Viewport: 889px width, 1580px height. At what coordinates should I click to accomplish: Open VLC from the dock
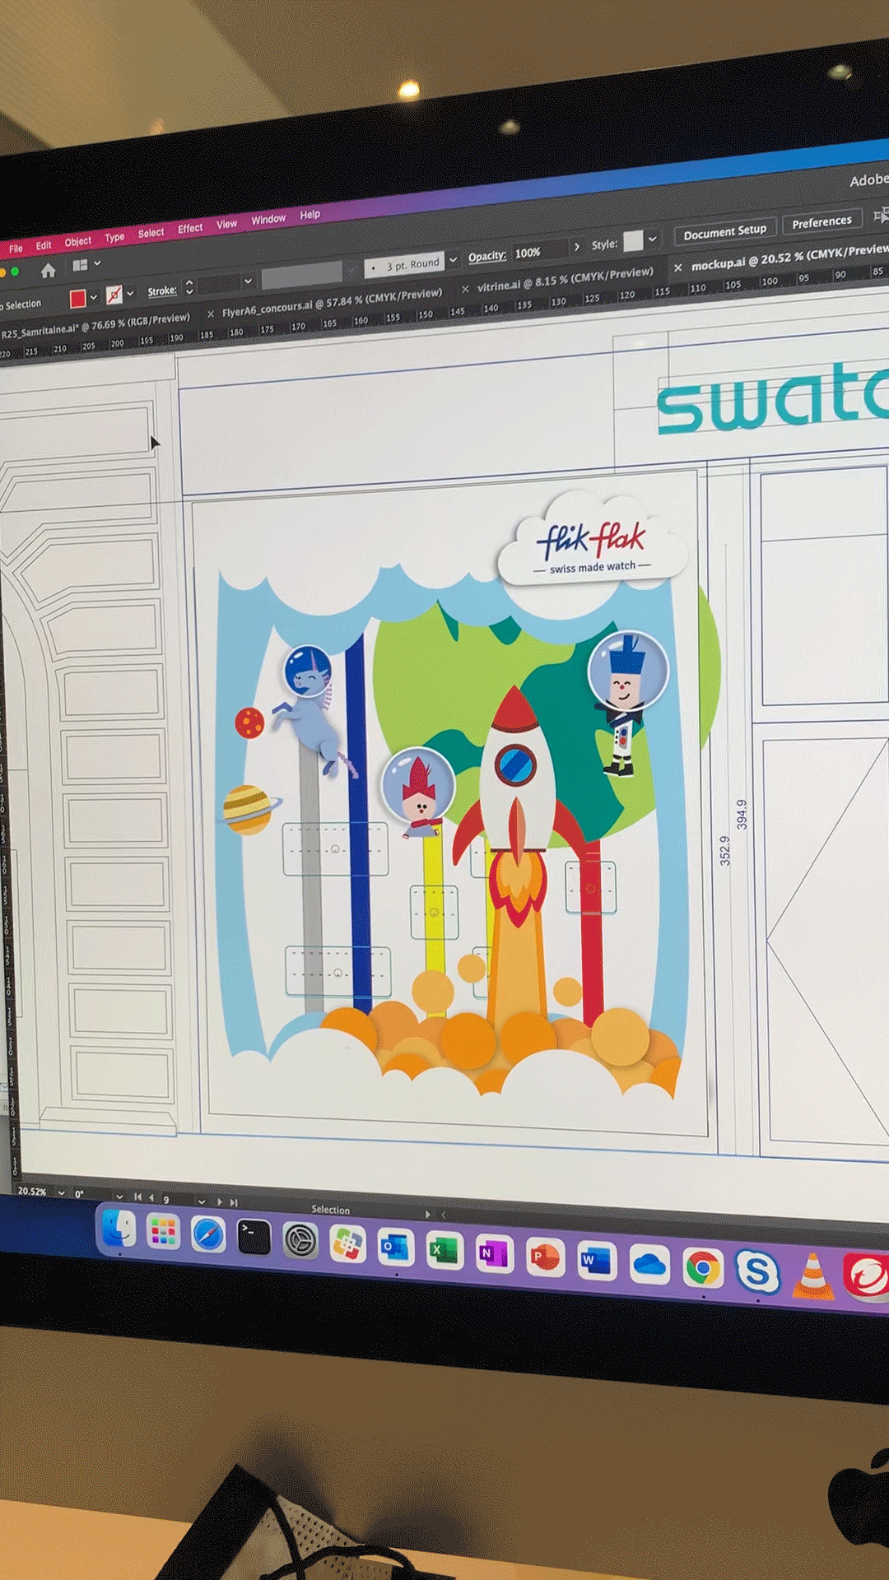[812, 1275]
